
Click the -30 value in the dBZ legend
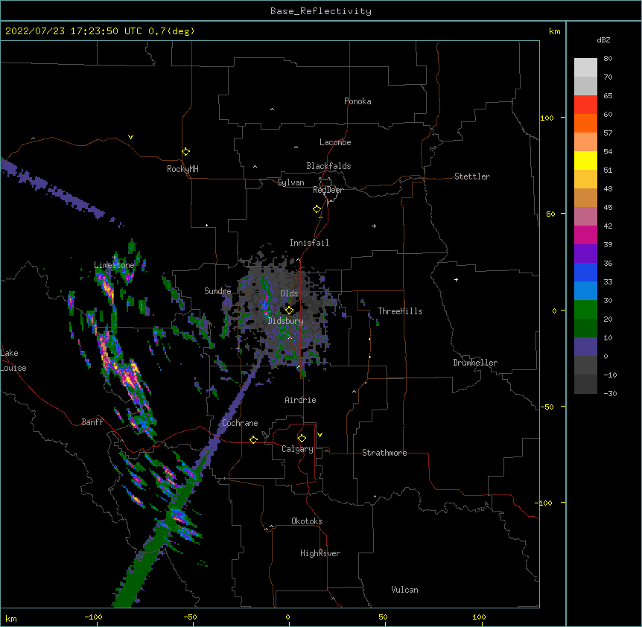tap(610, 394)
